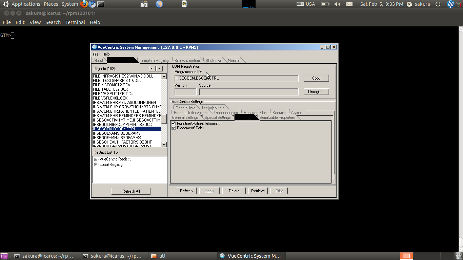Open the wireless network indicator
The width and height of the screenshot is (463, 260).
click(x=459, y=4)
